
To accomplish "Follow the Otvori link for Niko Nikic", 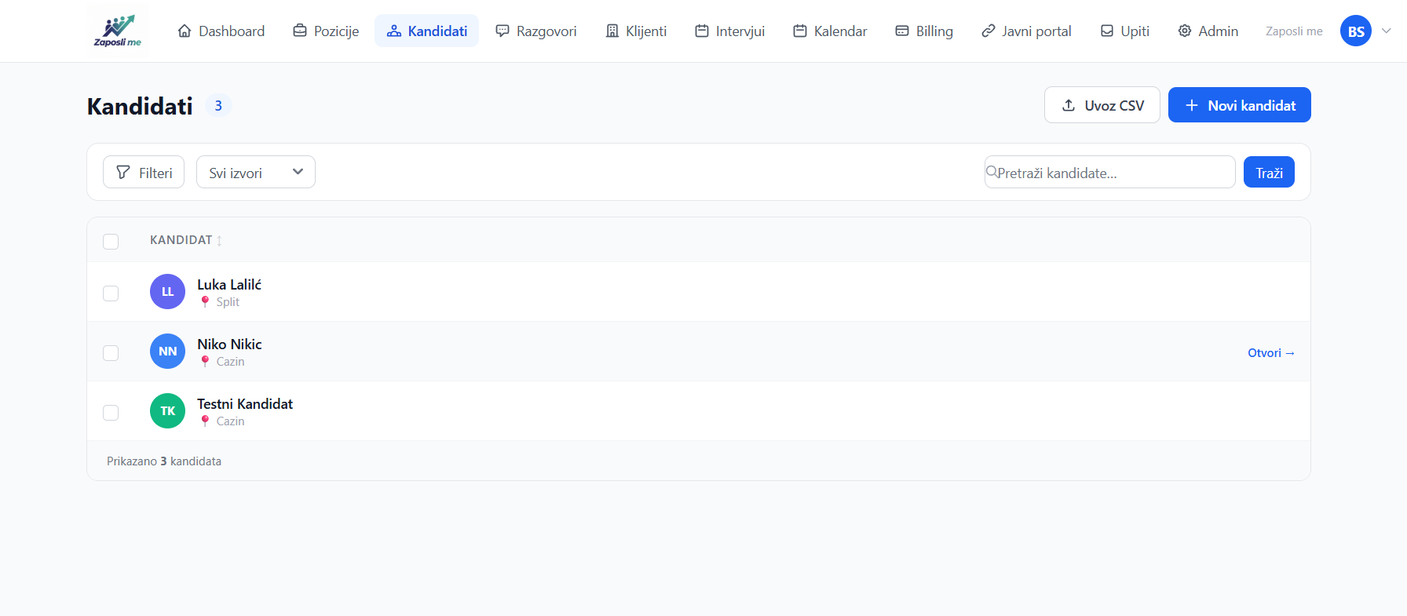I will pos(1270,353).
